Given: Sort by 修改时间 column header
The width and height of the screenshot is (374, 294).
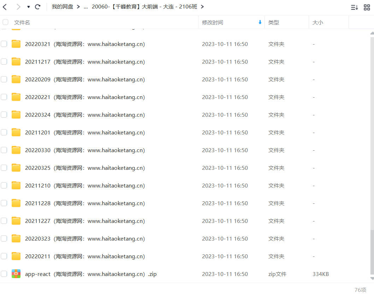Looking at the screenshot, I should pos(213,23).
